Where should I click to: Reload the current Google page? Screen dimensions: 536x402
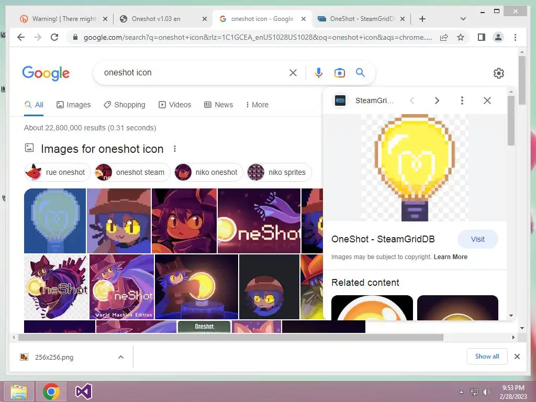[54, 37]
